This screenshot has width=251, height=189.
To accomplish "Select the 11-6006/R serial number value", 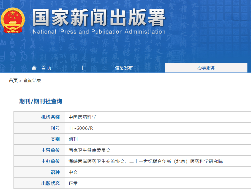I will (x=81, y=128).
